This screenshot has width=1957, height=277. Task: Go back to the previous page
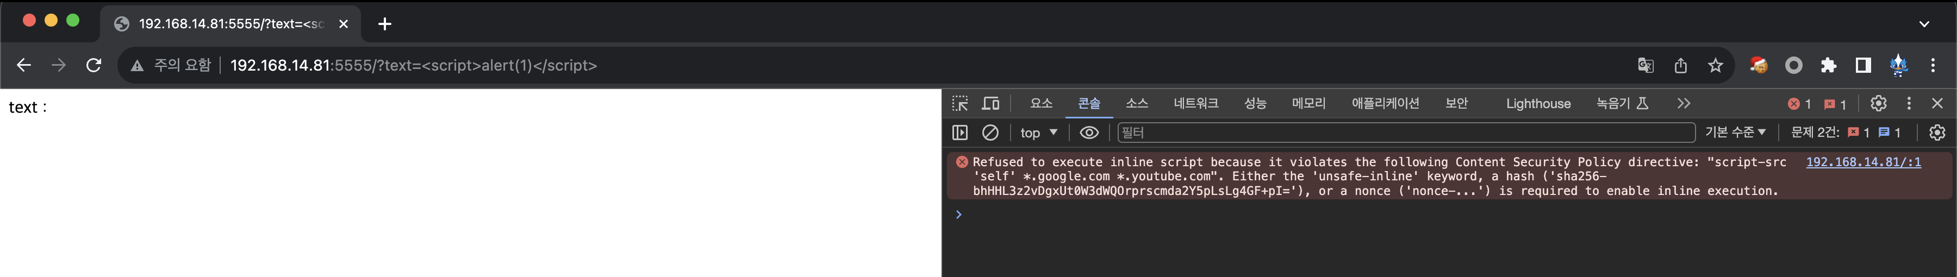(x=23, y=65)
